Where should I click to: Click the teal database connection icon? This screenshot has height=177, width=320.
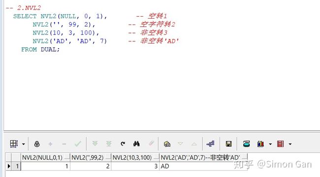247,144
